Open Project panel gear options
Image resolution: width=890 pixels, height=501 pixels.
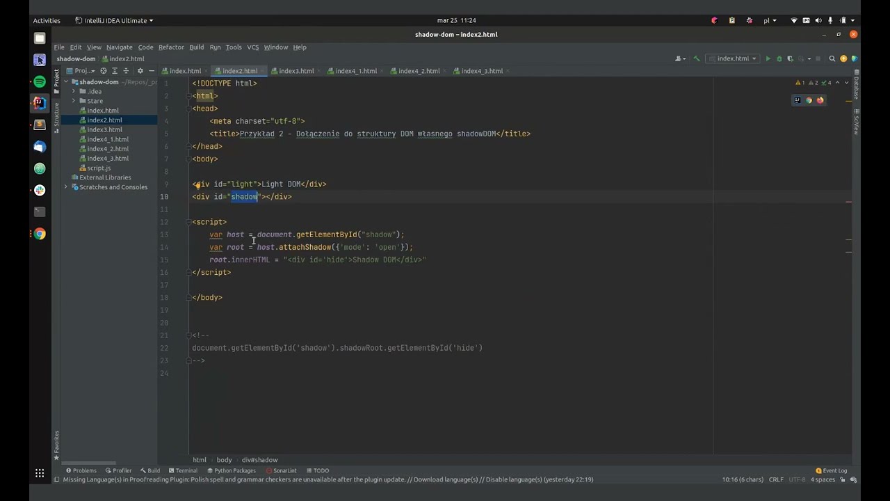(140, 71)
